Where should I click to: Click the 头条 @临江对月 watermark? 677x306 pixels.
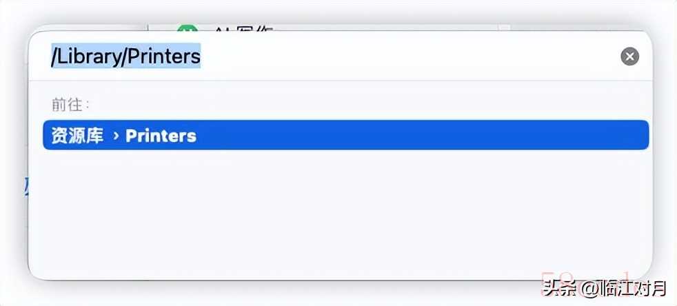(605, 288)
